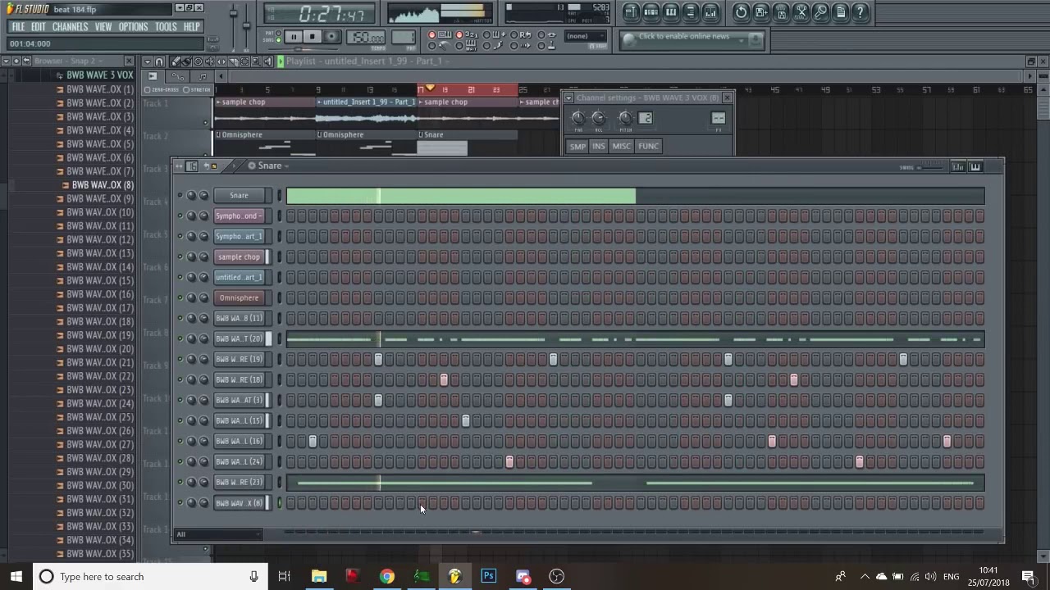
Task: Adjust the Snare channel volume knob
Action: coord(203,195)
